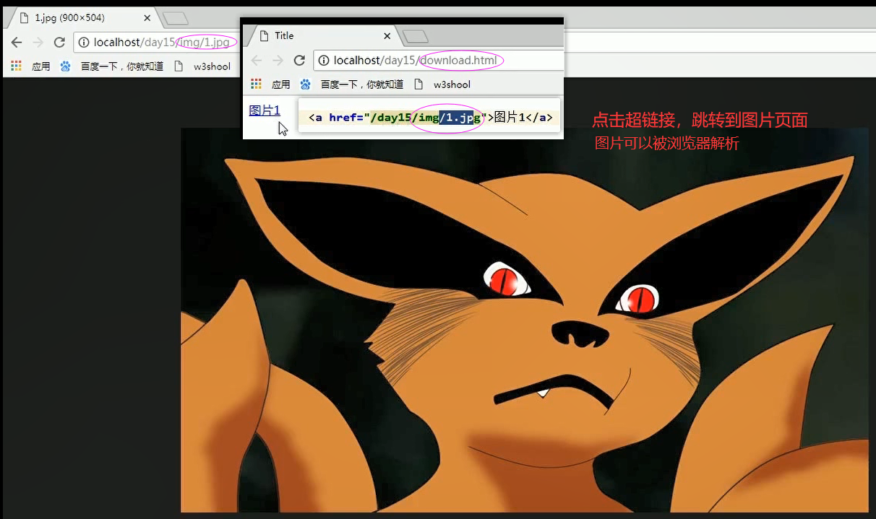Open w3shool bookmark in 1.jpg window

click(212, 66)
